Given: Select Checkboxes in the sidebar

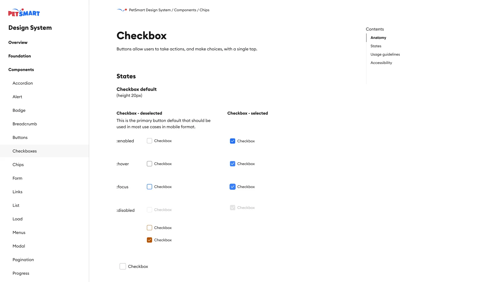Looking at the screenshot, I should pyautogui.click(x=44, y=151).
